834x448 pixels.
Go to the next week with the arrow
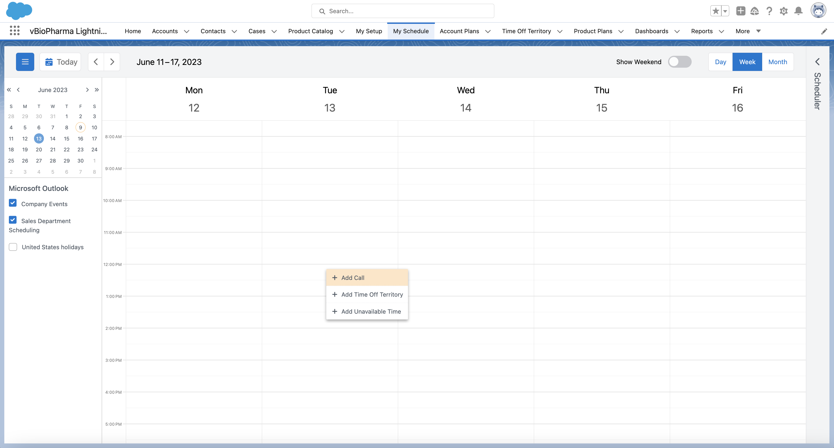[x=112, y=62]
